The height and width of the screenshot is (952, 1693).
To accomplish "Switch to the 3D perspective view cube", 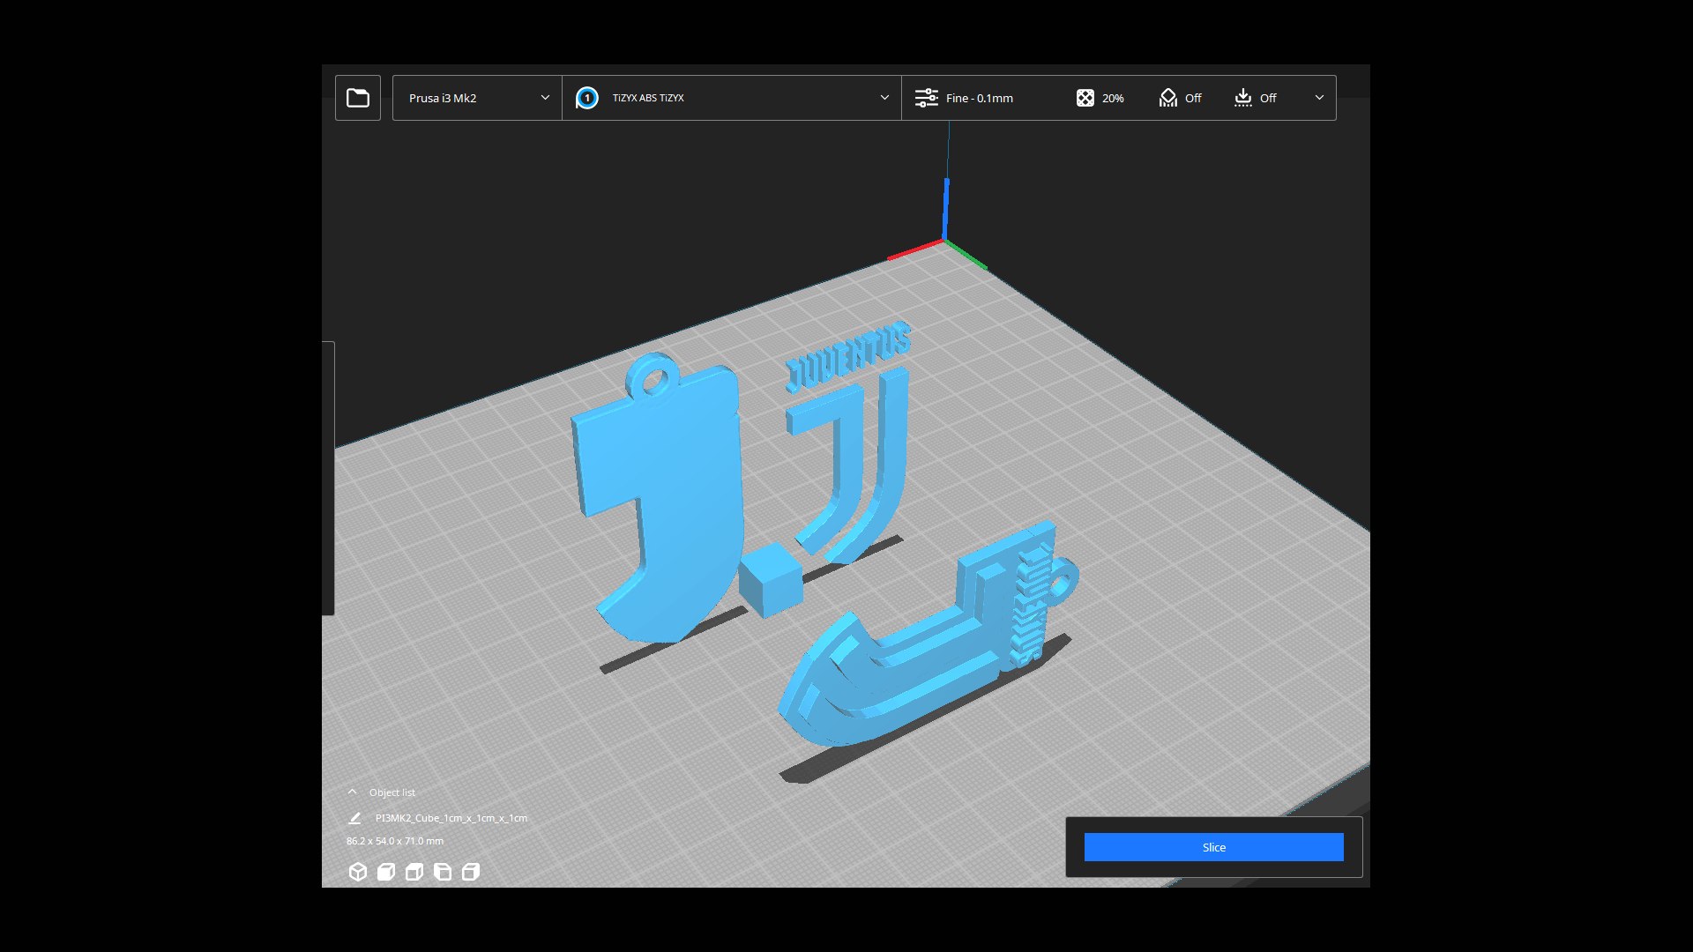I will tap(357, 872).
